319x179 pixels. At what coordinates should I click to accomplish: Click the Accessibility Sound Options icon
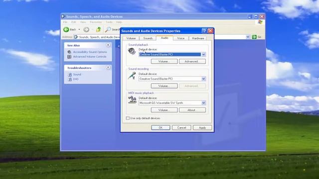[69, 52]
